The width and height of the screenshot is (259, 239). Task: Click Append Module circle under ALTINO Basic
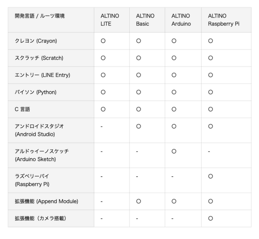coord(138,201)
